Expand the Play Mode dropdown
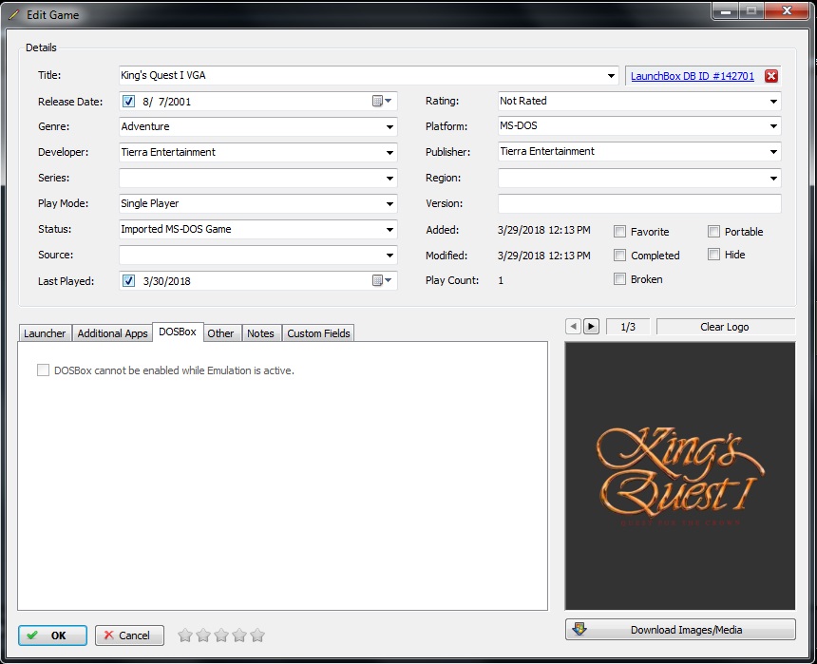 [x=389, y=204]
